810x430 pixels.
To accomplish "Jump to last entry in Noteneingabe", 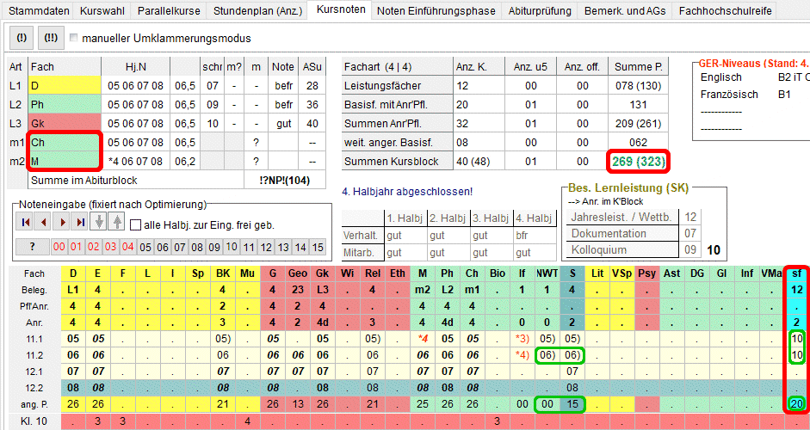I will [x=80, y=223].
